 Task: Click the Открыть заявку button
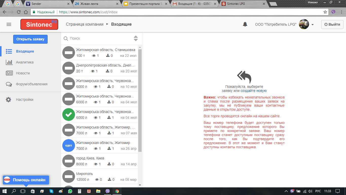coord(30,39)
